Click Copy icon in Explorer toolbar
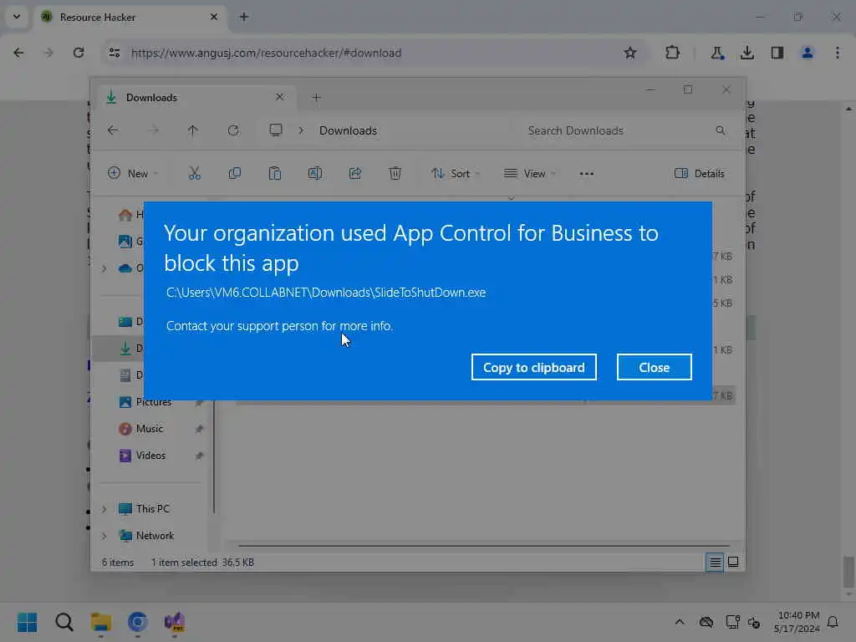This screenshot has width=856, height=642. pyautogui.click(x=235, y=174)
